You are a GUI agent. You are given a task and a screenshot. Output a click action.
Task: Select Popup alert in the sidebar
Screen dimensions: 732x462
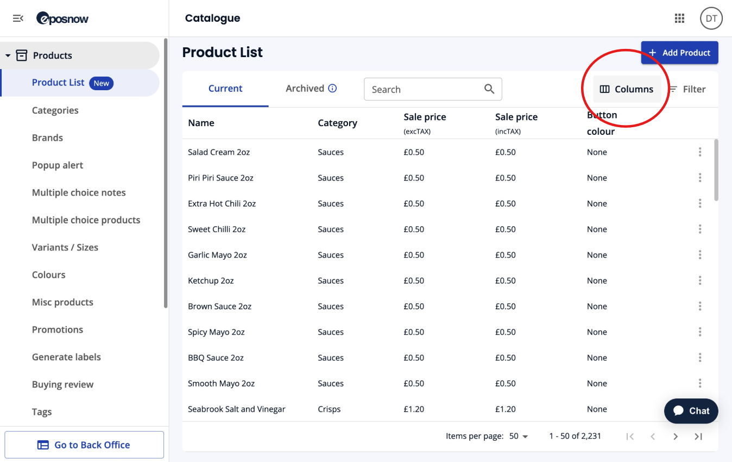point(58,165)
